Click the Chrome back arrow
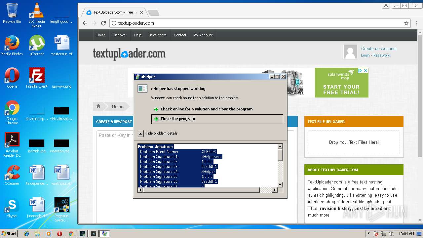The width and height of the screenshot is (423, 238). click(x=85, y=23)
